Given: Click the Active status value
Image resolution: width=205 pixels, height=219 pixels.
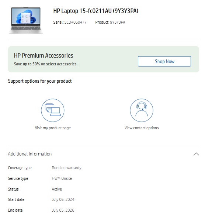Looking at the screenshot, I should [57, 189].
